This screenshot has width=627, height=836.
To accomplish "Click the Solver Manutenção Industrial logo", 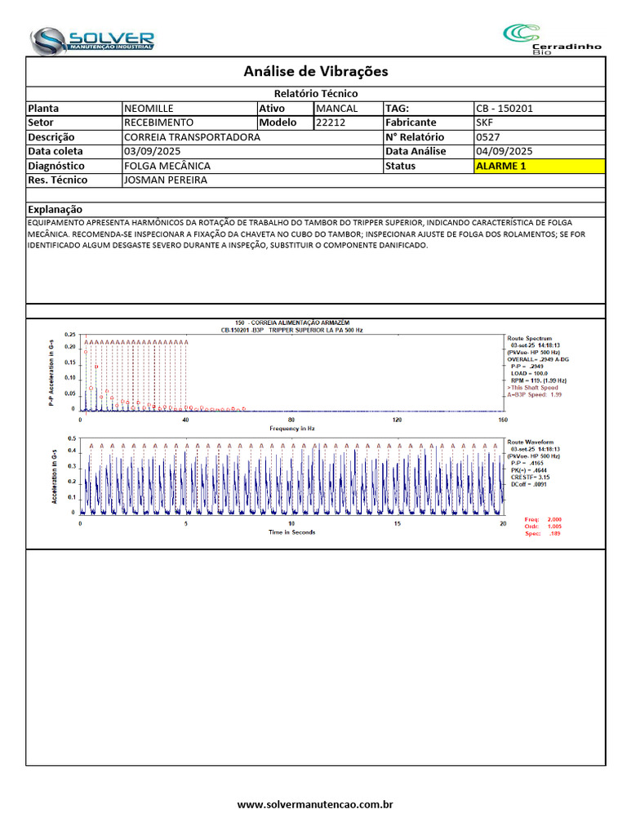I will 91,41.
